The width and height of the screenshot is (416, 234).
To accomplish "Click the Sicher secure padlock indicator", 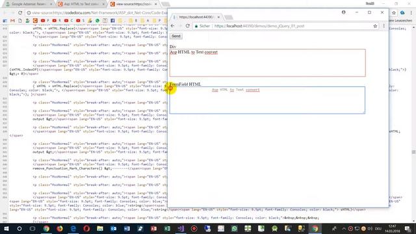I will (202, 26).
